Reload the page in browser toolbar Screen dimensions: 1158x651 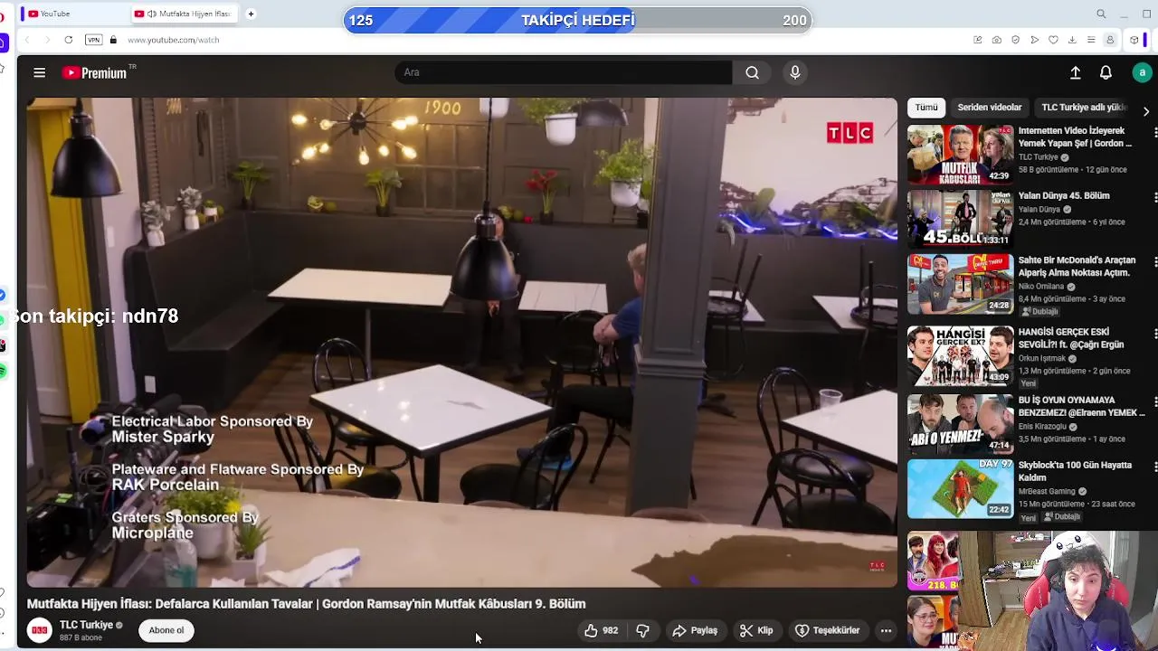69,40
